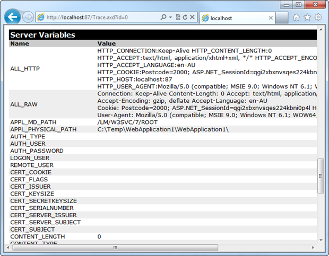Stop loading with the X icon in address bar
Screen dimensions: 329x256
(192, 17)
